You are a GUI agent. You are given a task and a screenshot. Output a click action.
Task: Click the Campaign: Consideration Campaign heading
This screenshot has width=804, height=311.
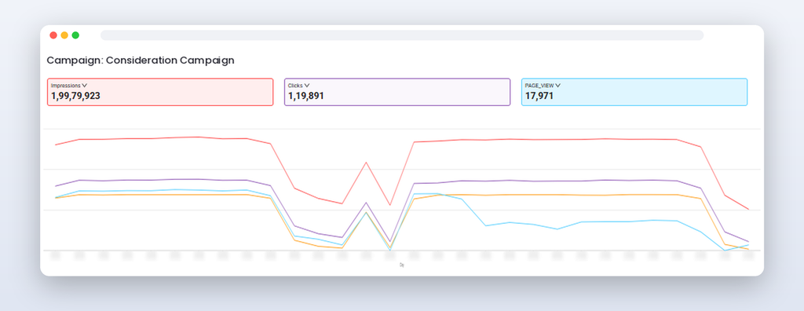[141, 60]
